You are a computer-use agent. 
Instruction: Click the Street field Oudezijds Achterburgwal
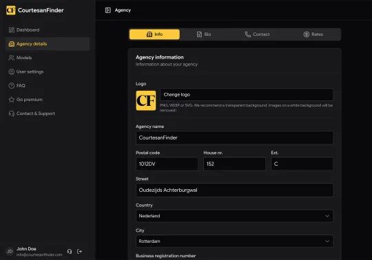(234, 190)
